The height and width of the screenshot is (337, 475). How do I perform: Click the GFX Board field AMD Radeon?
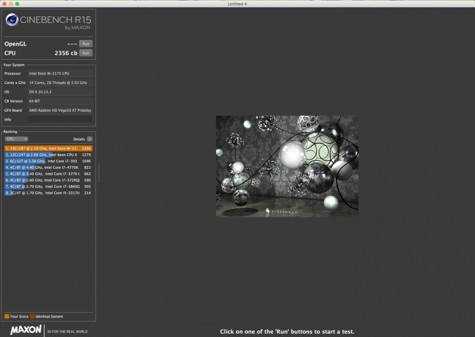[x=60, y=110]
